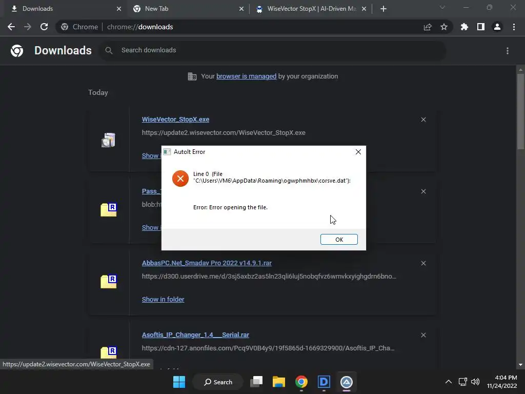The image size is (525, 394).
Task: Click the share page icon in address bar
Action: click(427, 27)
